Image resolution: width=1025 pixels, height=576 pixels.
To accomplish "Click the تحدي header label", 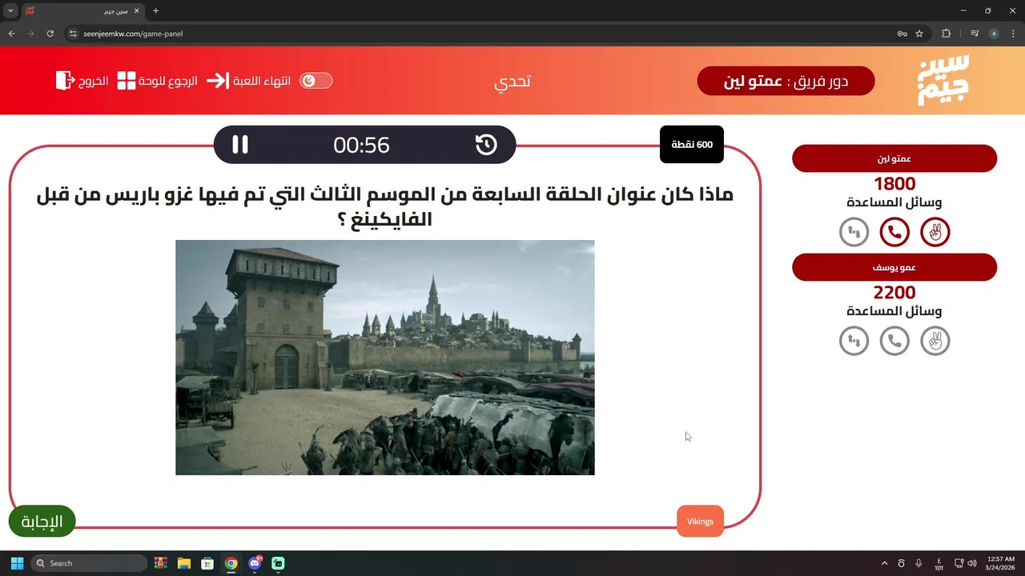I will 512,82.
